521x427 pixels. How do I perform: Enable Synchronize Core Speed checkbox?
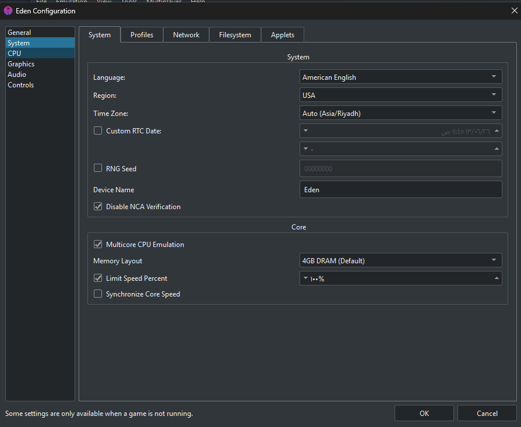pos(98,294)
